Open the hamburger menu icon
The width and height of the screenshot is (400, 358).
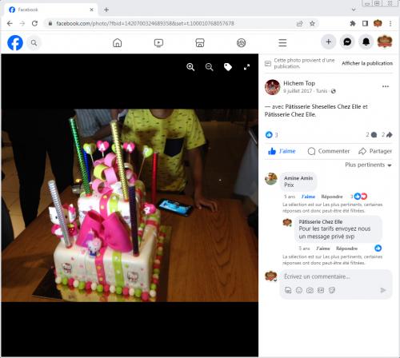point(282,42)
